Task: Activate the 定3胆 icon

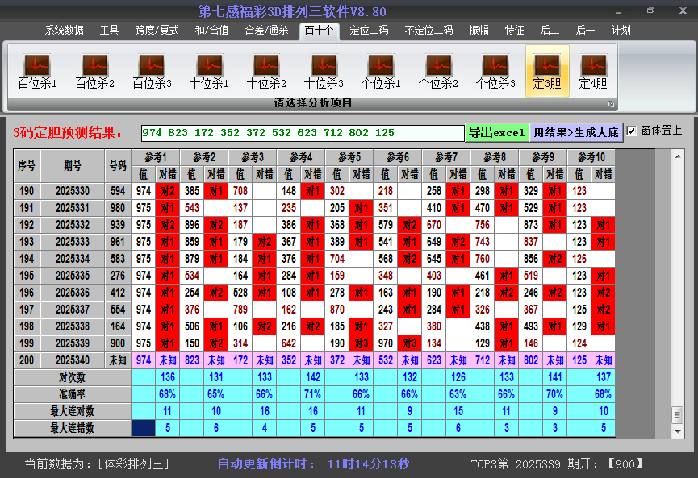Action: 547,71
